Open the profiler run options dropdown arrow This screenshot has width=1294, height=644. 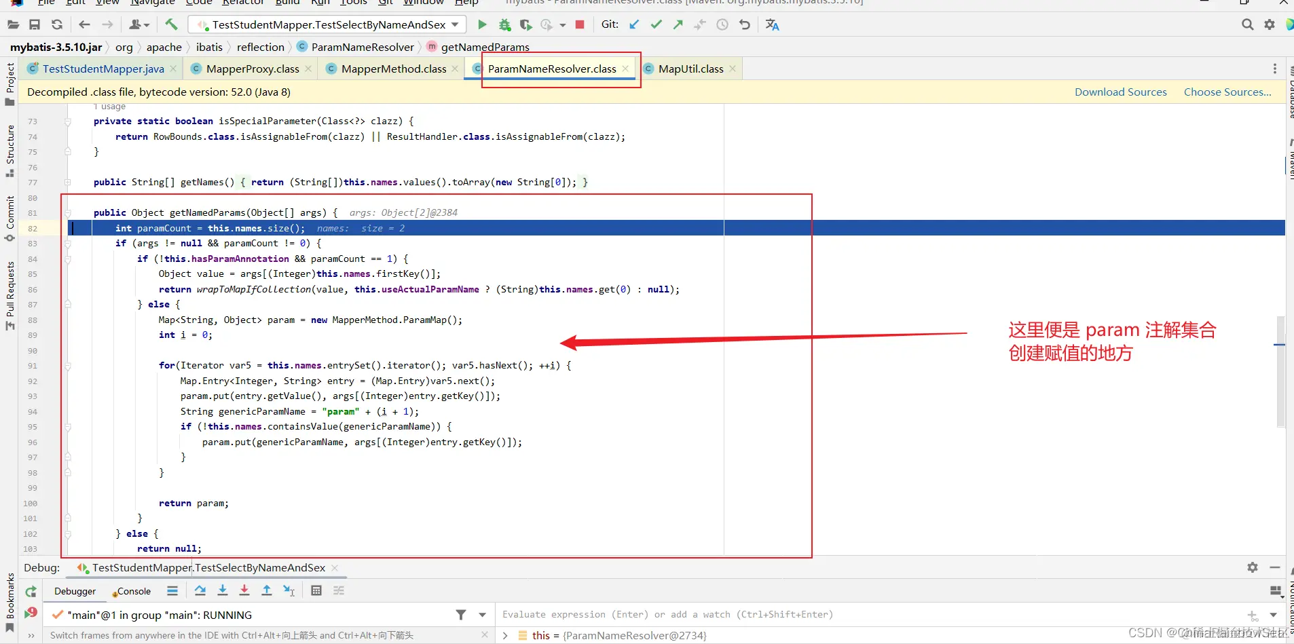coord(562,25)
